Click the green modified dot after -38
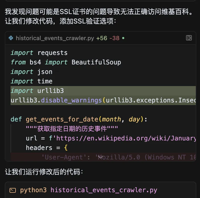200x198 pixels. (123, 38)
